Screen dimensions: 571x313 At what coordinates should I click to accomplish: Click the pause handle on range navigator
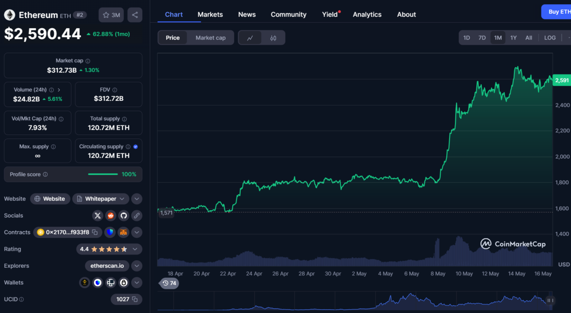click(x=550, y=300)
